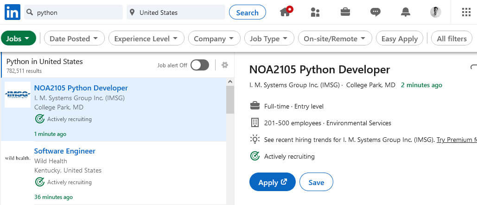Save the NOA2105 Python Developer job
477x205 pixels.
[316, 182]
